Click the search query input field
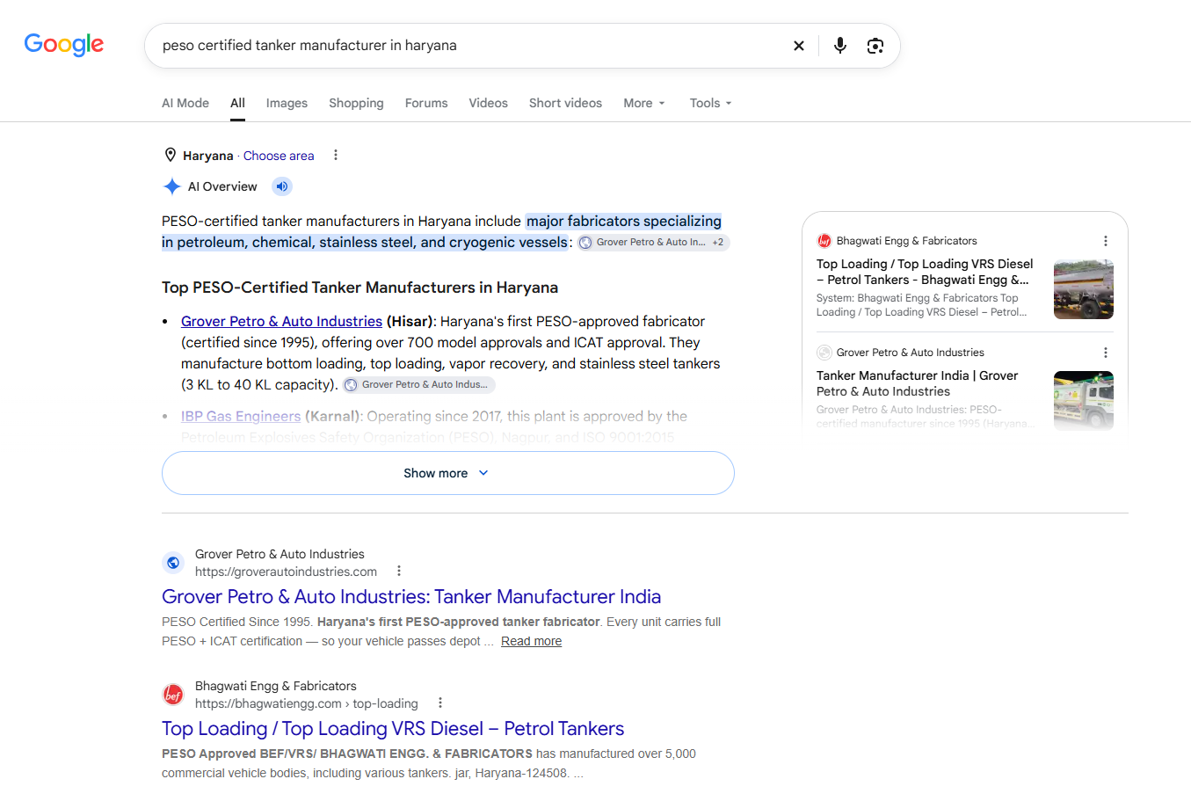The image size is (1191, 801). pyautogui.click(x=470, y=46)
